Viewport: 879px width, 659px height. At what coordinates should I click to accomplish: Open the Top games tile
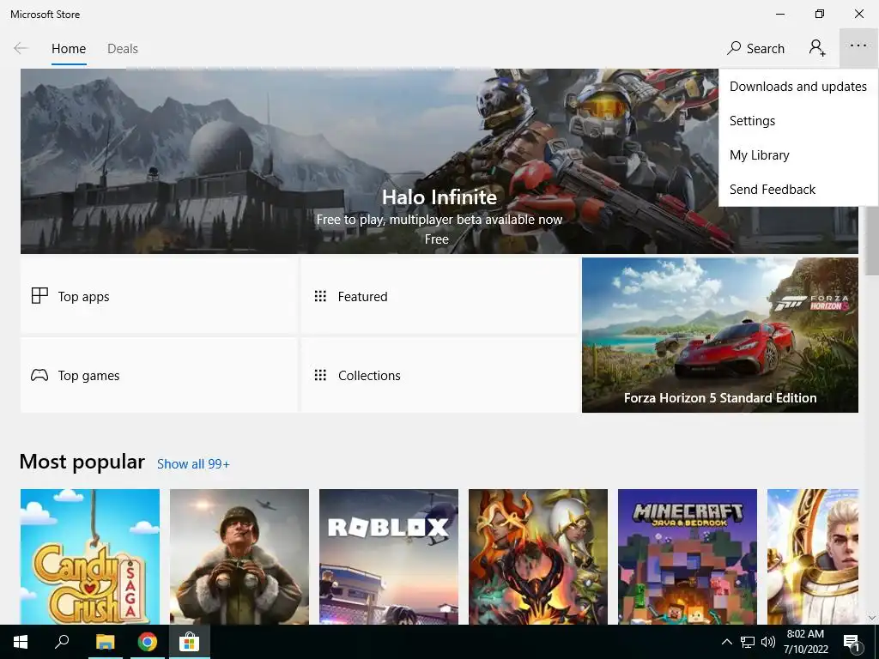point(159,375)
